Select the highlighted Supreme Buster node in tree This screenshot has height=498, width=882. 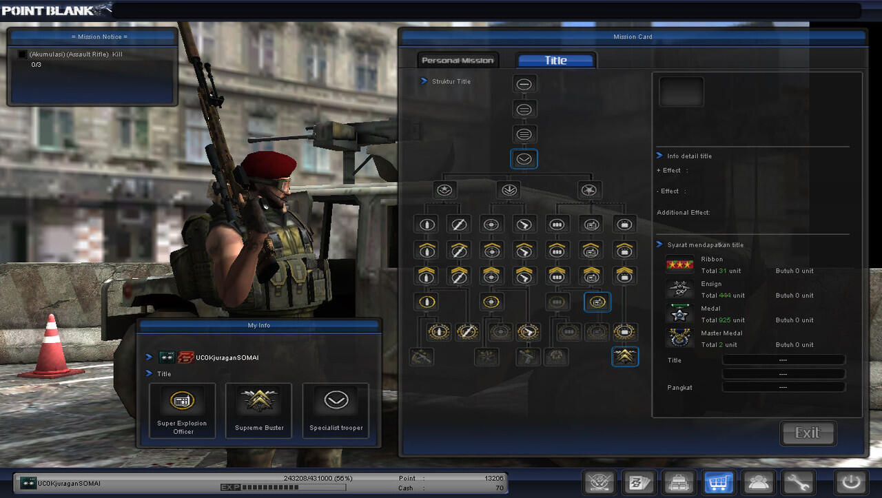click(x=625, y=356)
